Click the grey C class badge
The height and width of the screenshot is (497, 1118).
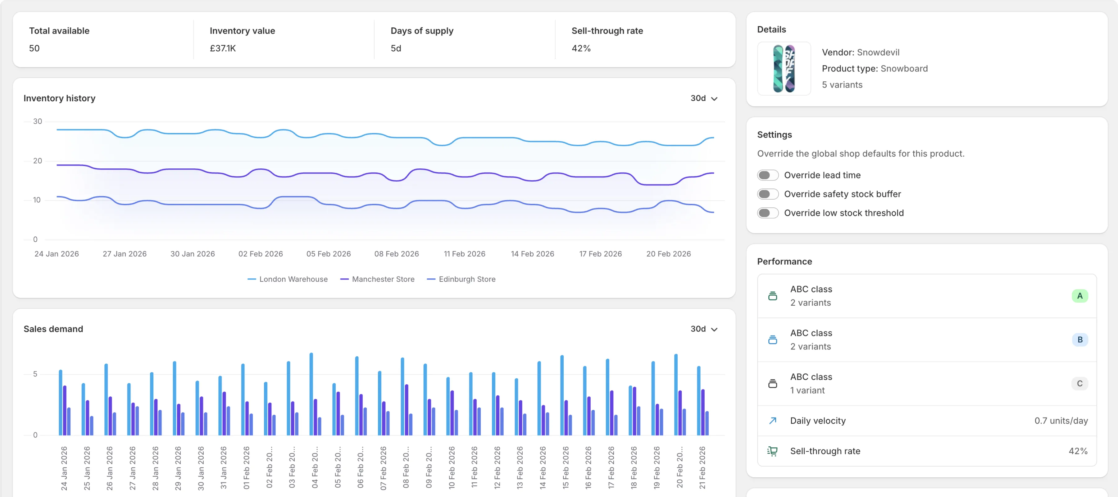coord(1080,383)
